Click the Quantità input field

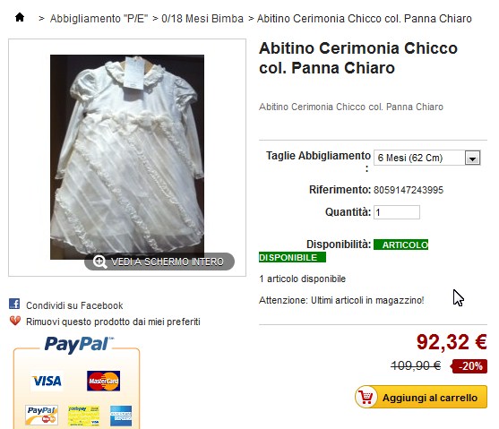pos(397,212)
